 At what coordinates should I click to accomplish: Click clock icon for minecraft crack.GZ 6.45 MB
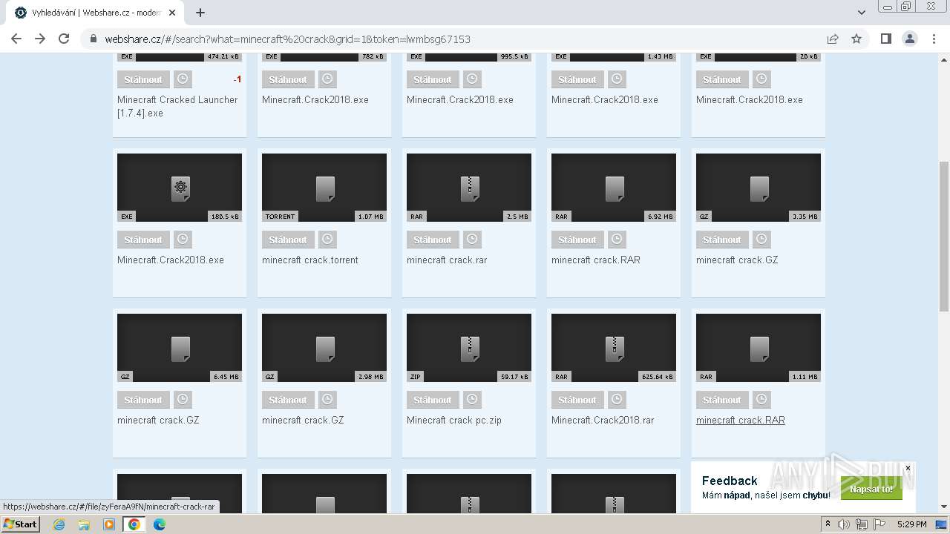[183, 400]
